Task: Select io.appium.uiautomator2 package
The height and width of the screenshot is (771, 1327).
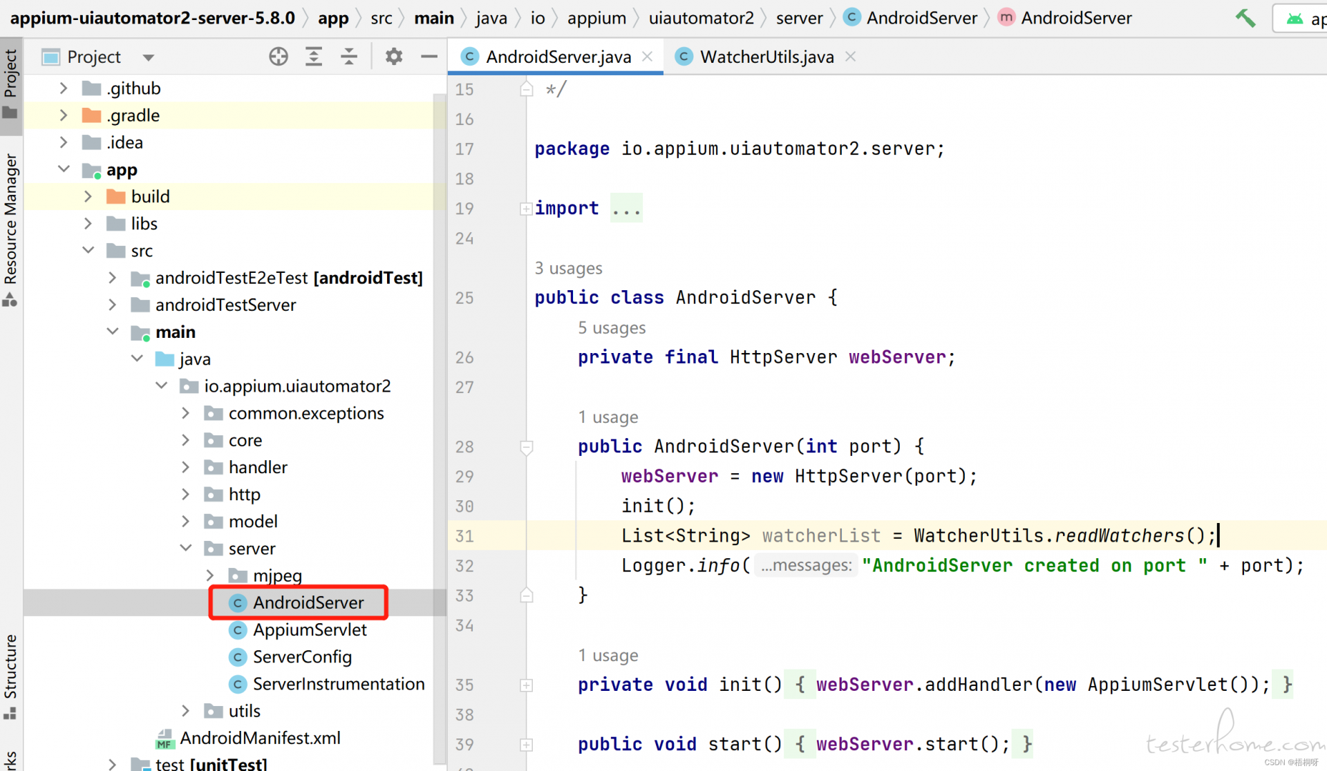Action: 297,386
